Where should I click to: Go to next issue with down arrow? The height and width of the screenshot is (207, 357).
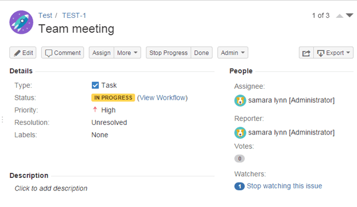pyautogui.click(x=349, y=15)
